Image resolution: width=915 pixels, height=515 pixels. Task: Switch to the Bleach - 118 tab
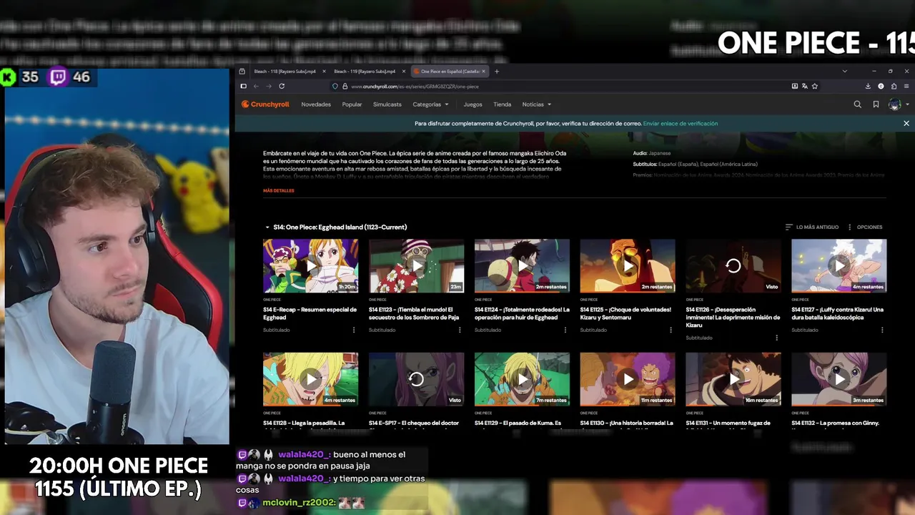285,72
